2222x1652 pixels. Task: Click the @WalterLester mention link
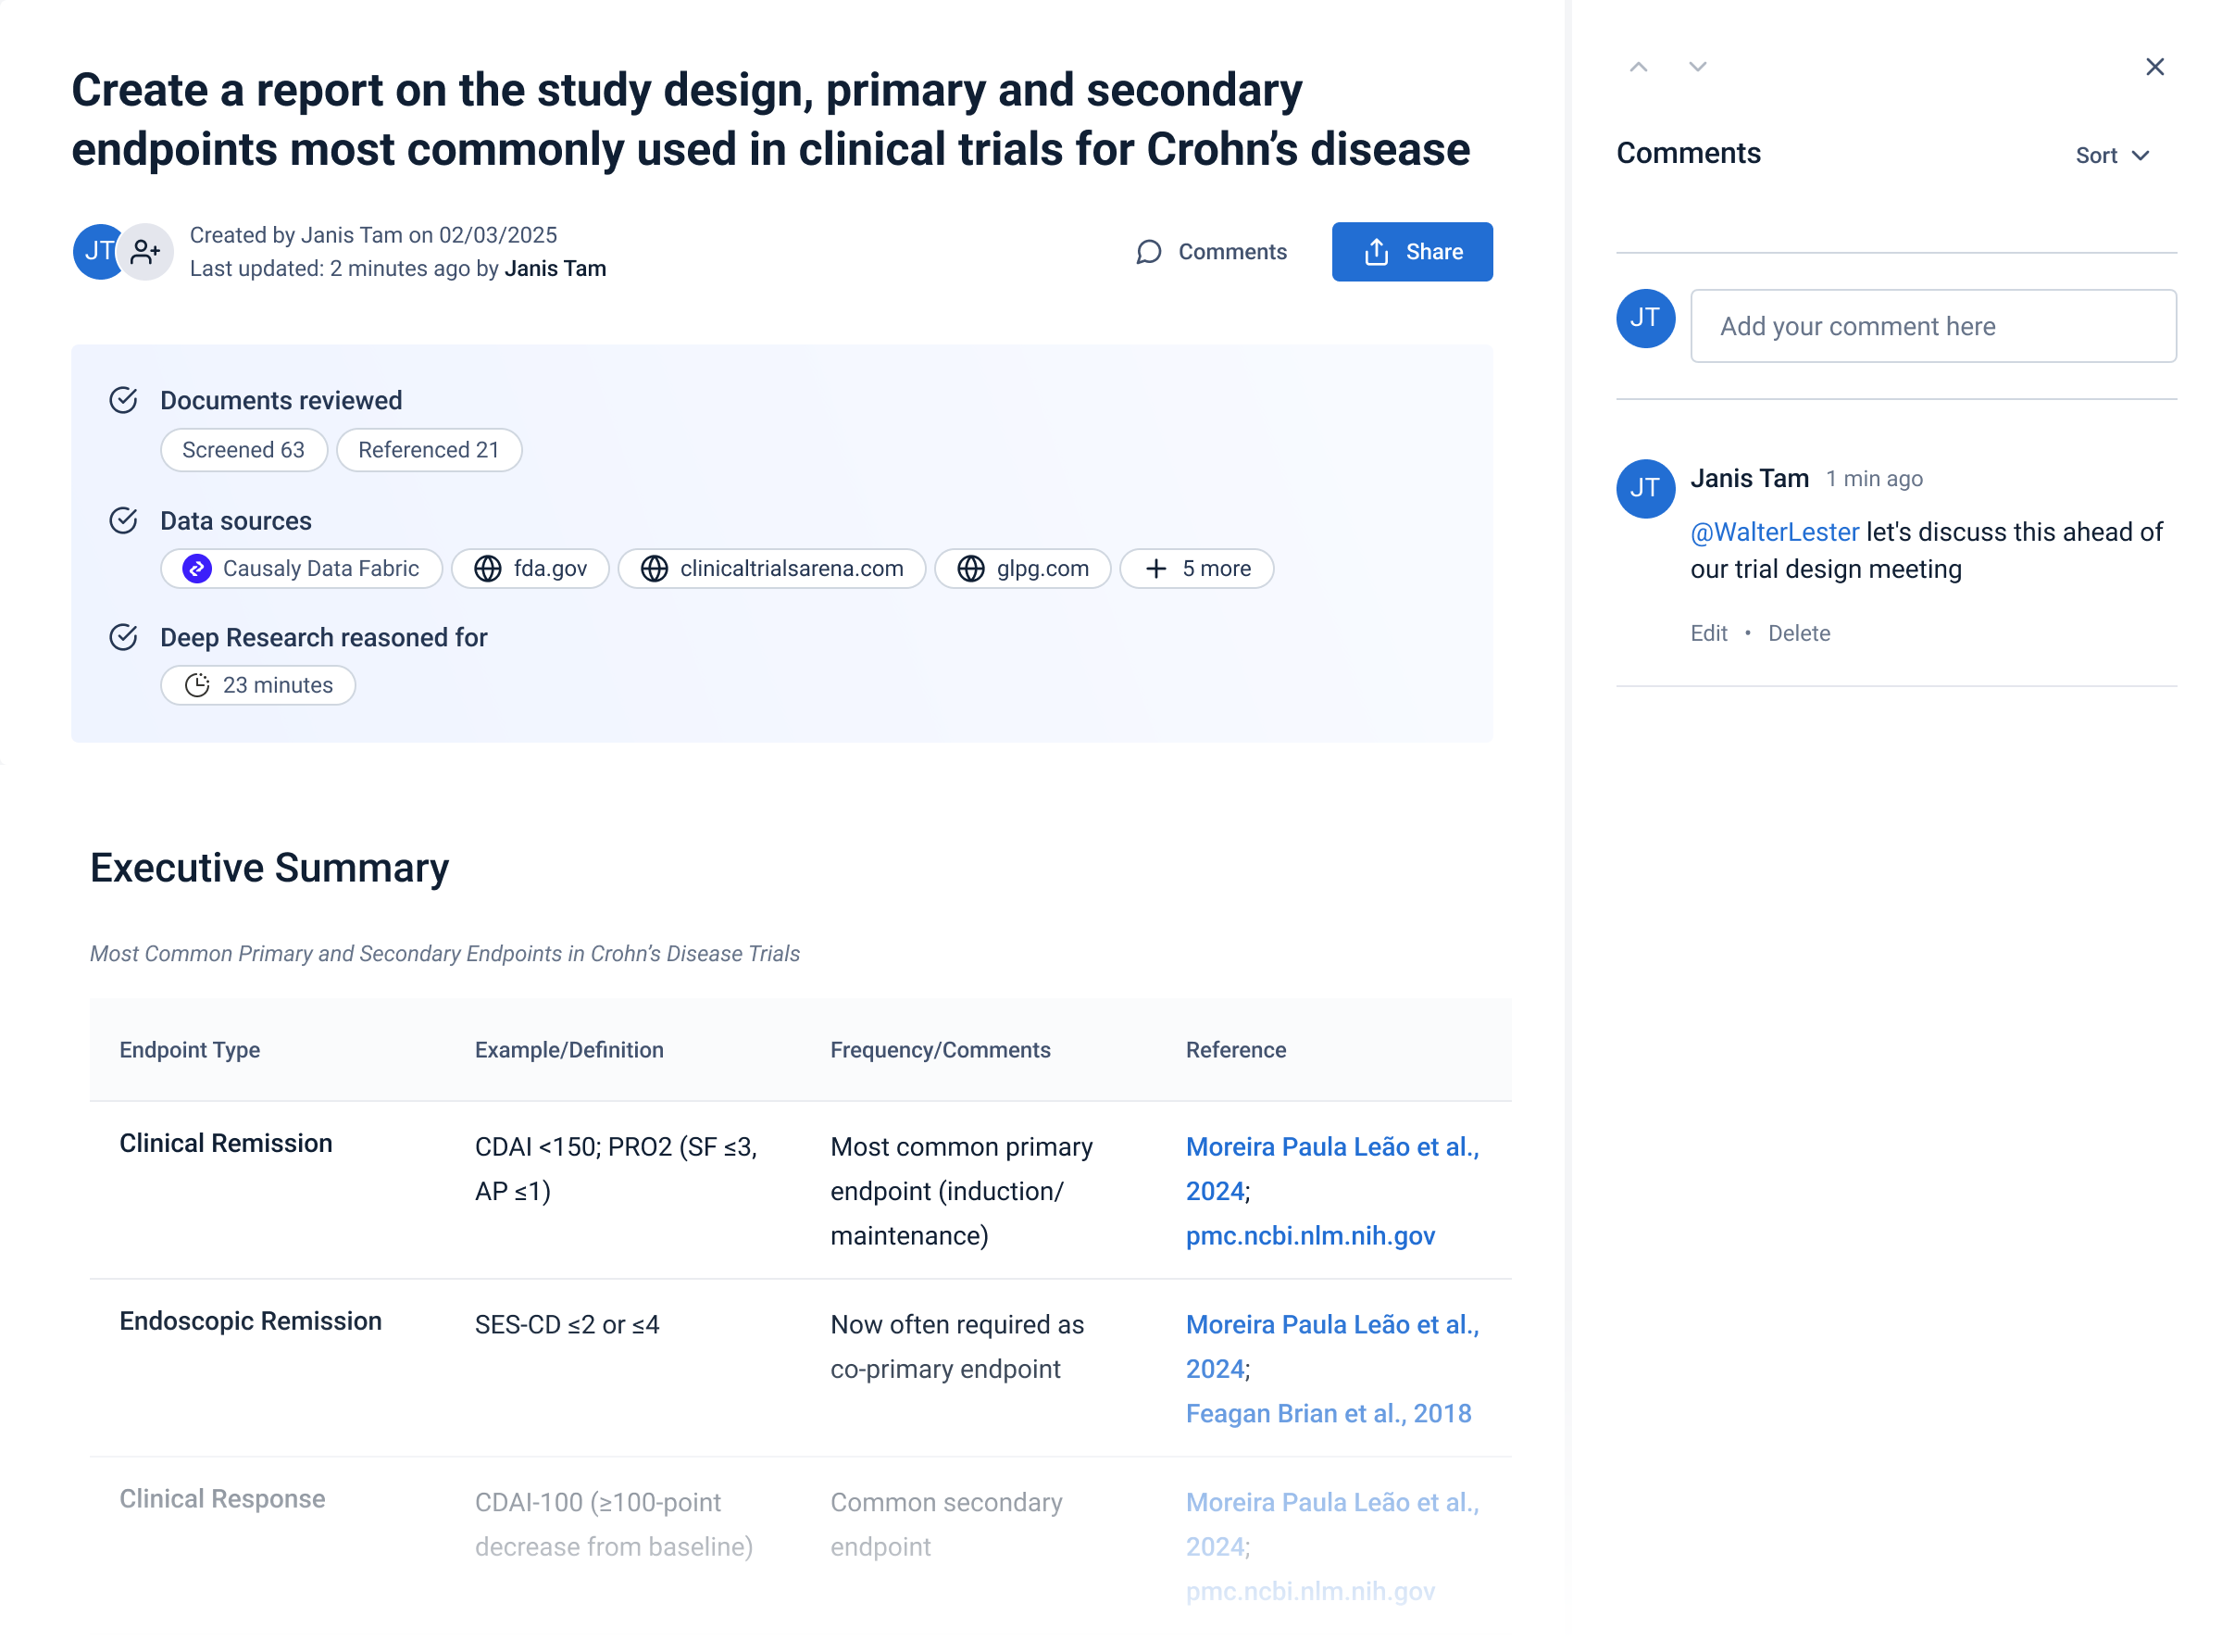[x=1774, y=532]
